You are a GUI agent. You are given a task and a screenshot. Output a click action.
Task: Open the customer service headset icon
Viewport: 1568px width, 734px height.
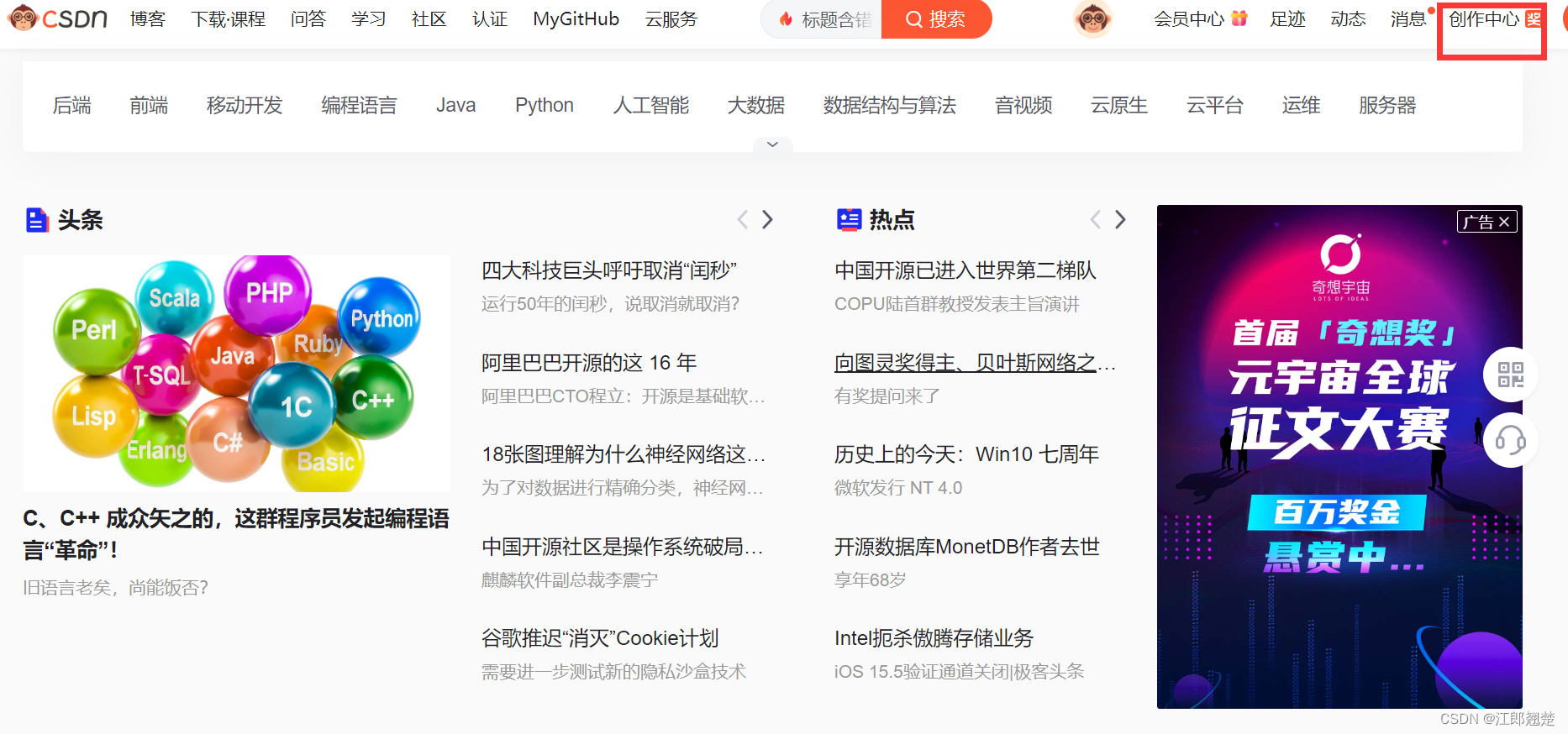coord(1510,440)
